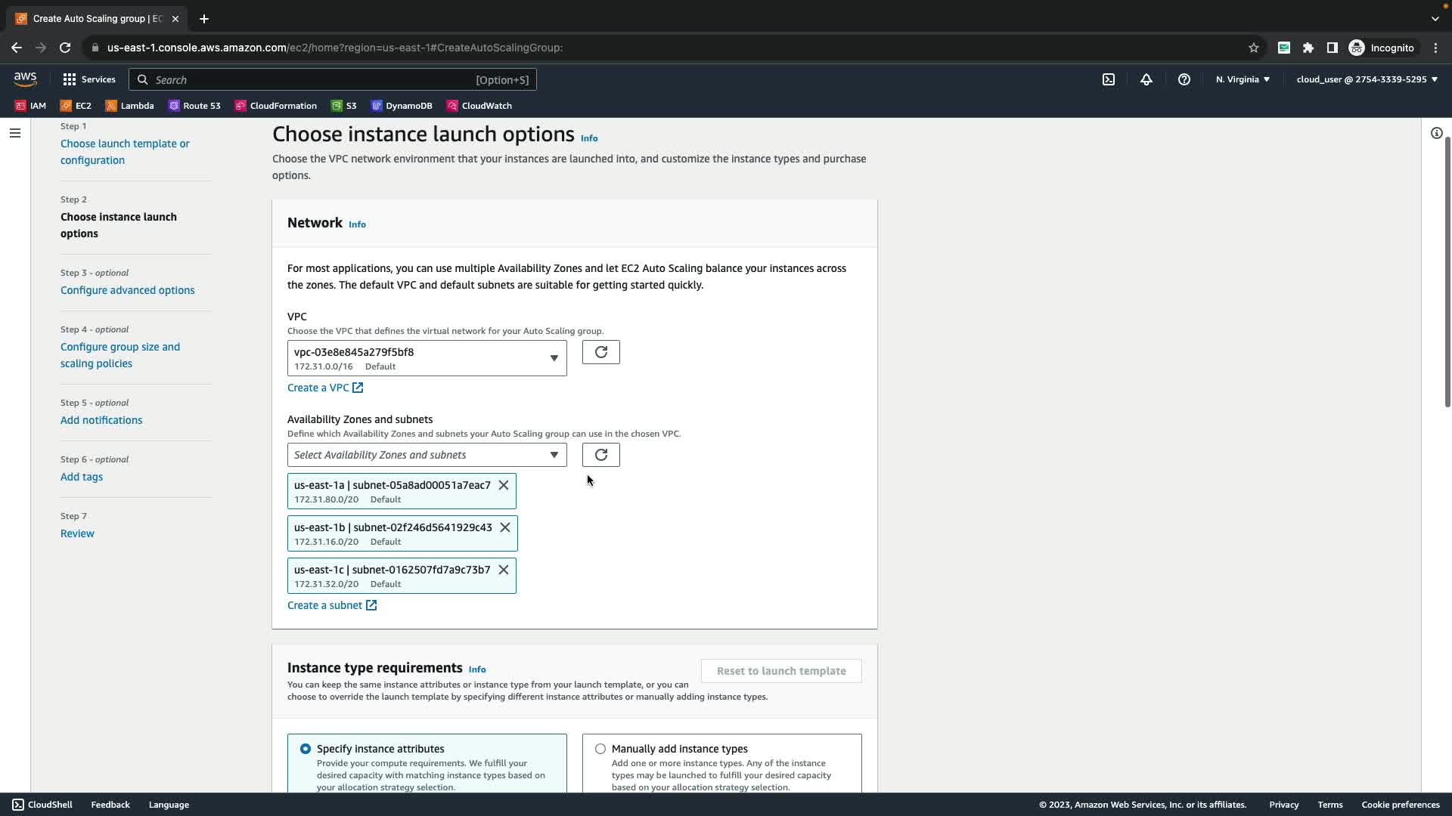Open the Availability Zones and subnets dropdown
1452x816 pixels.
point(427,455)
